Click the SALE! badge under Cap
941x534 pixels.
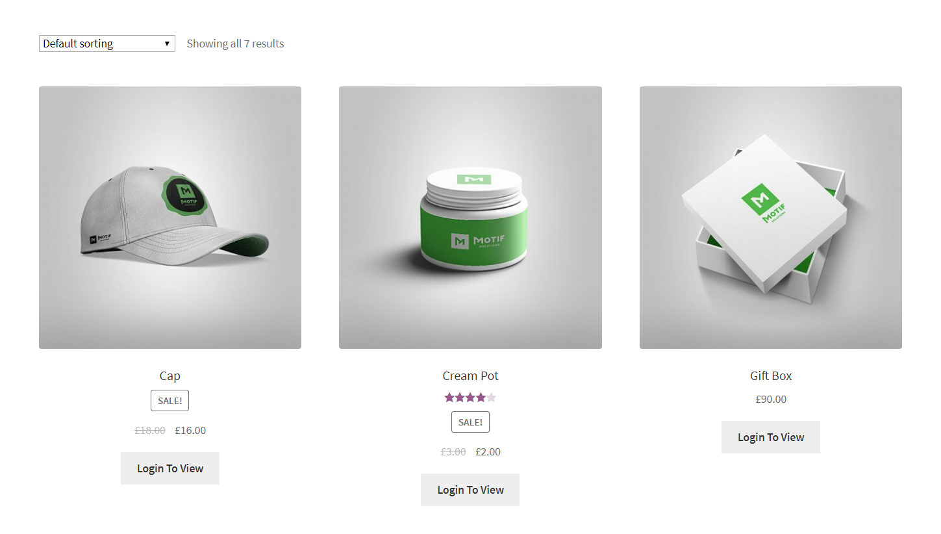(x=170, y=401)
